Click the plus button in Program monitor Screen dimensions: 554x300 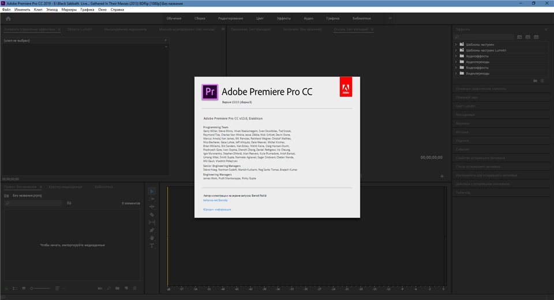[x=442, y=177]
